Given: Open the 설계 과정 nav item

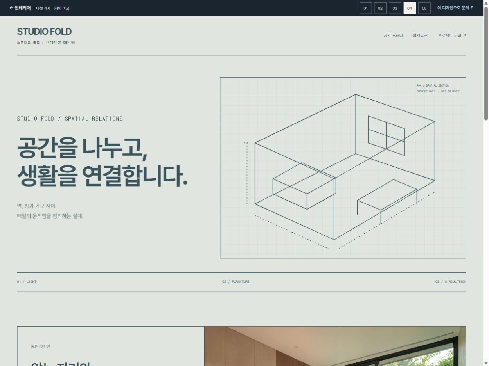Looking at the screenshot, I should [421, 36].
